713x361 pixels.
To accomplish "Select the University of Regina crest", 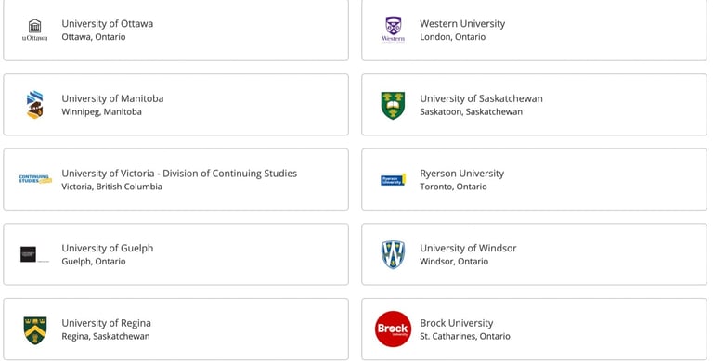I will pyautogui.click(x=35, y=330).
